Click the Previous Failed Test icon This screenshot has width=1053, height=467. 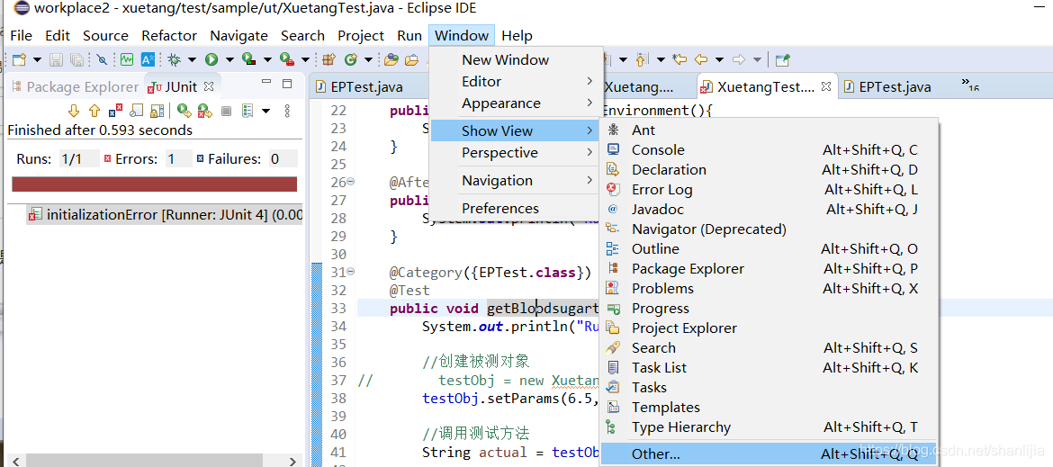(94, 111)
